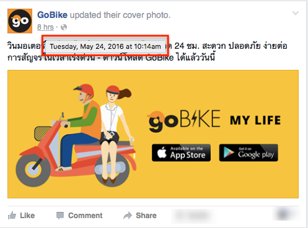The height and width of the screenshot is (228, 308).
Task: Click the Thai post caption text
Action: [x=147, y=51]
